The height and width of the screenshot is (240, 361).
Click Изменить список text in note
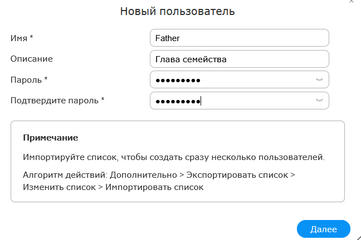coord(59,187)
